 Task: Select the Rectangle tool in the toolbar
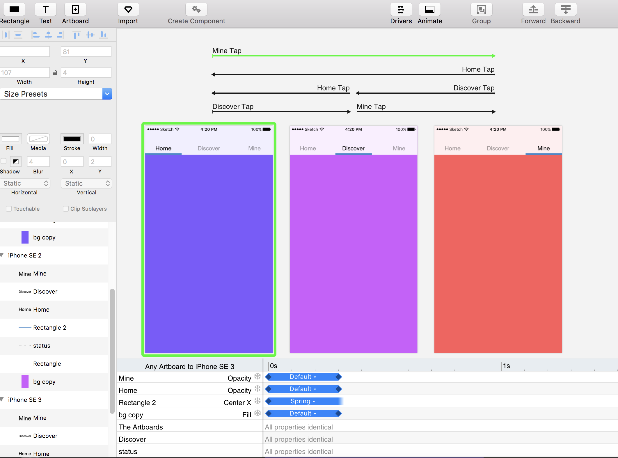14,10
